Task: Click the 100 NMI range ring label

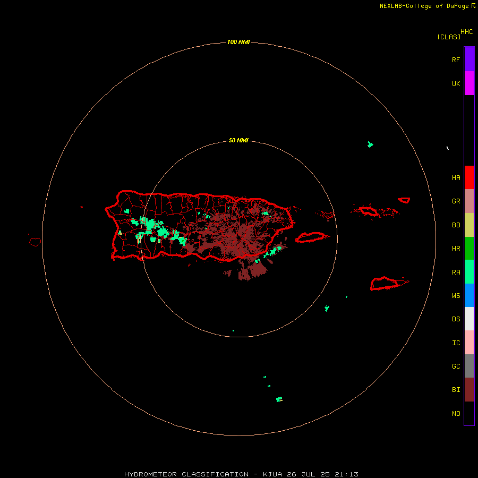Action: pos(238,42)
